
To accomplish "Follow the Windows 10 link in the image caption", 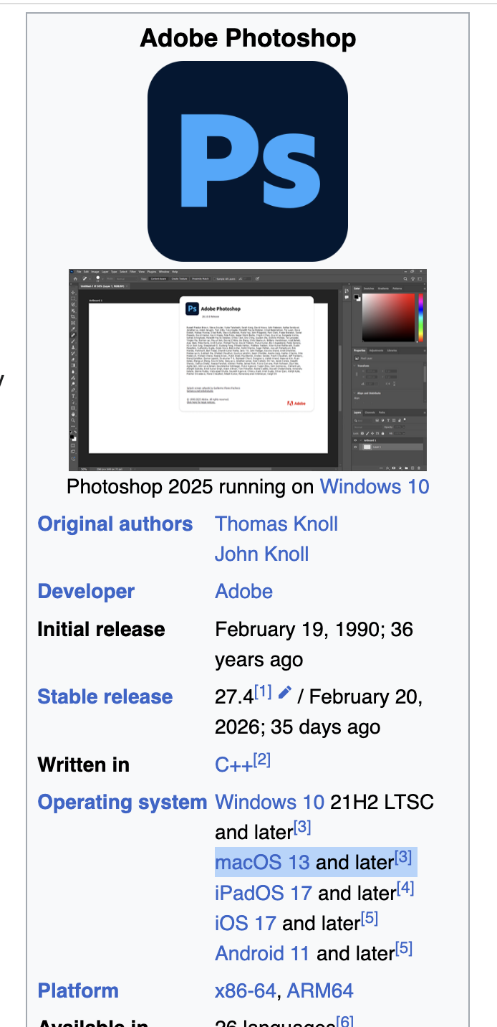I will pos(375,486).
